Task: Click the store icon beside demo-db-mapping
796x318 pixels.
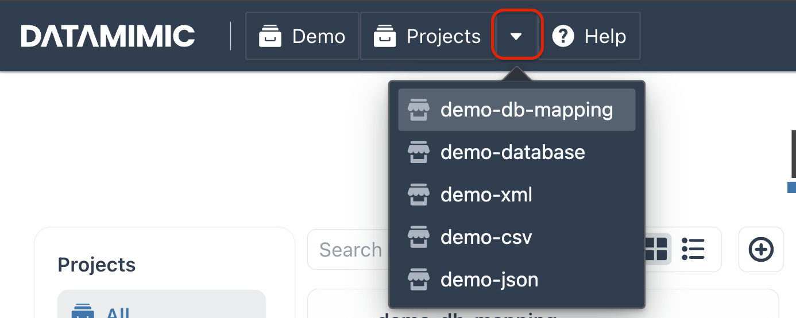Action: click(419, 110)
